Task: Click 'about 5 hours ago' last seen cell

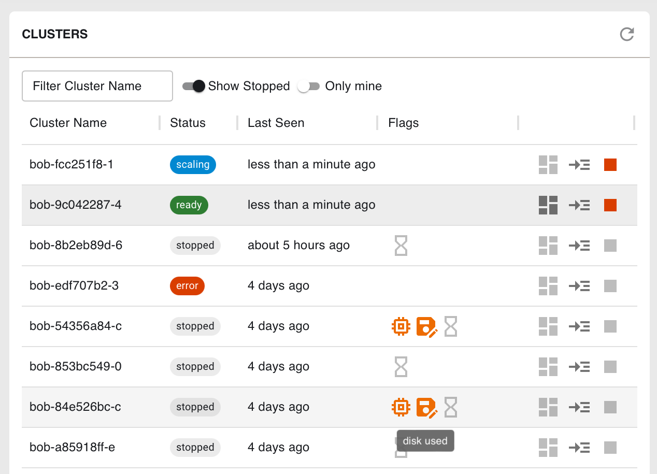Action: 298,246
